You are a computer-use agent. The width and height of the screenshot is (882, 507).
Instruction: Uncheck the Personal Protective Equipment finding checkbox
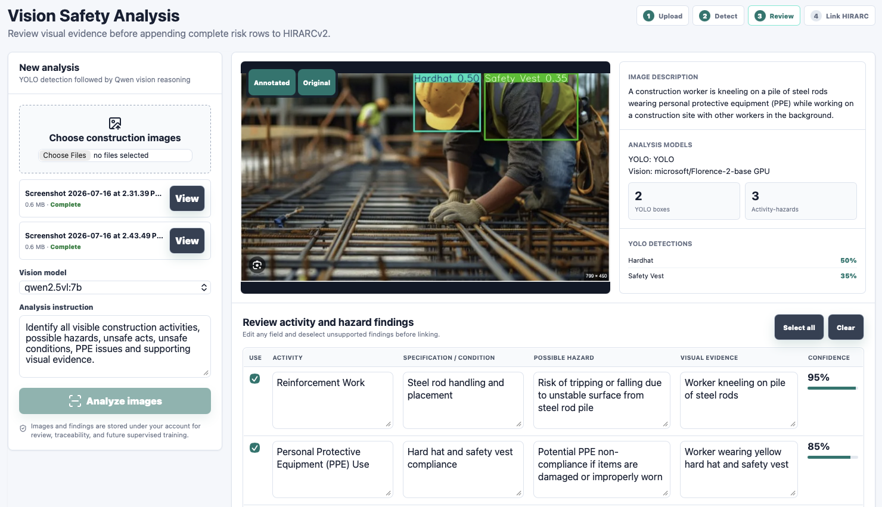(254, 447)
